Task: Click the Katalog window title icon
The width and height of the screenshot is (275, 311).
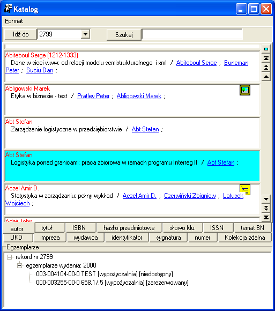Action: point(8,9)
